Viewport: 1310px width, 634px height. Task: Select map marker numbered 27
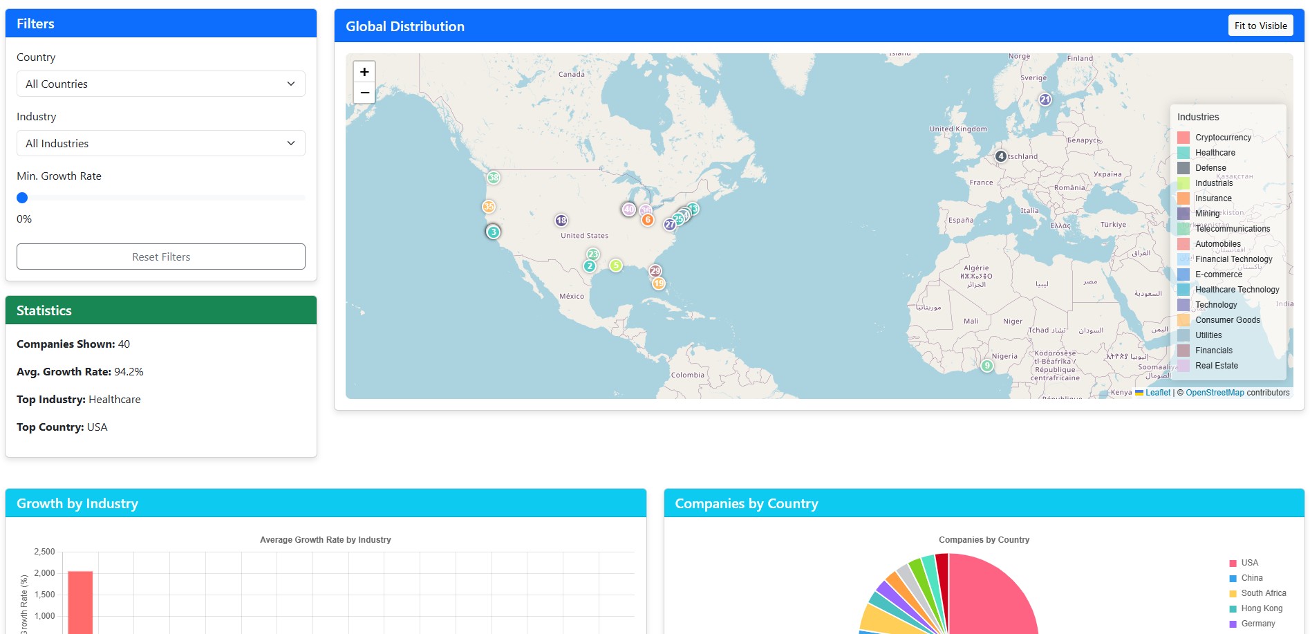coord(670,224)
